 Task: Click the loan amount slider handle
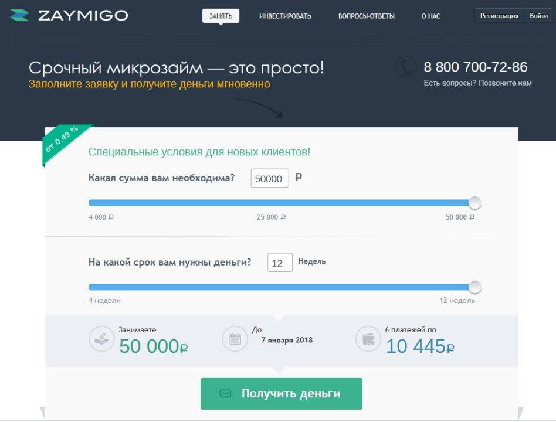click(x=475, y=203)
